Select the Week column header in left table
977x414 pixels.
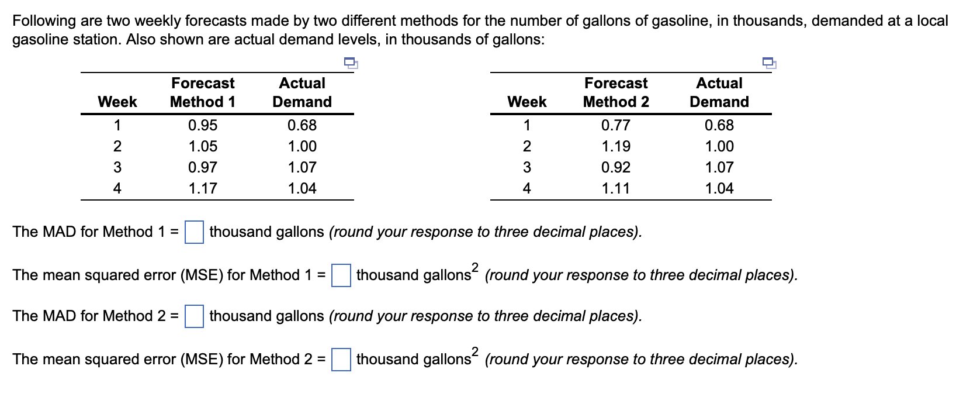click(117, 101)
